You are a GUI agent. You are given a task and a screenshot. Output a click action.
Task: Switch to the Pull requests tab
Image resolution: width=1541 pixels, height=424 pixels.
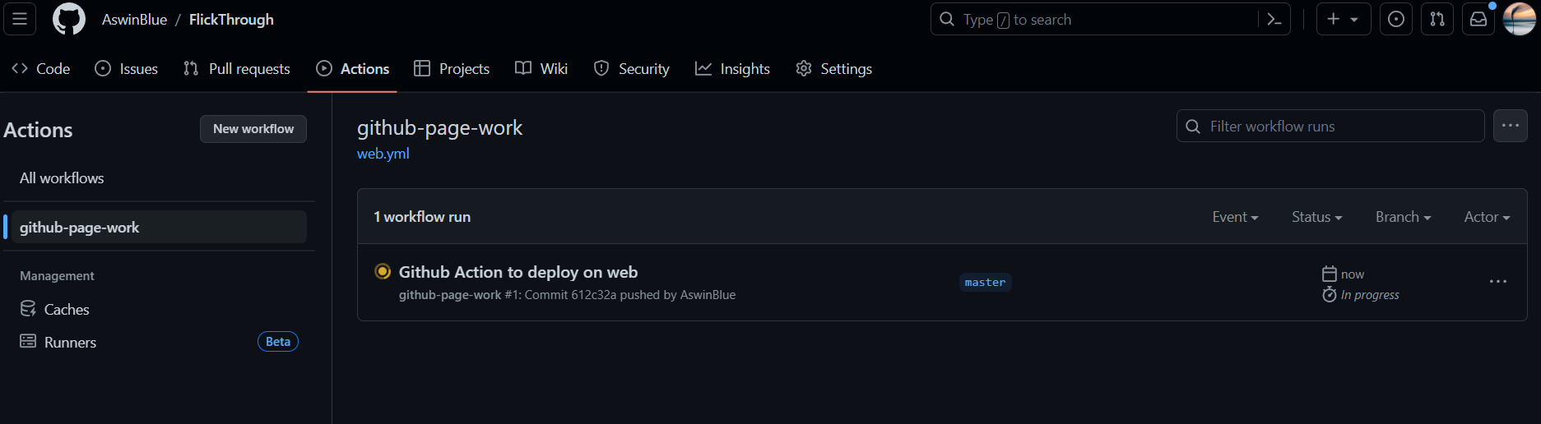tap(237, 69)
